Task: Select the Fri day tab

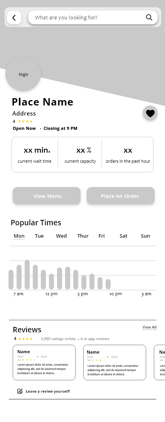Action: 101,236
